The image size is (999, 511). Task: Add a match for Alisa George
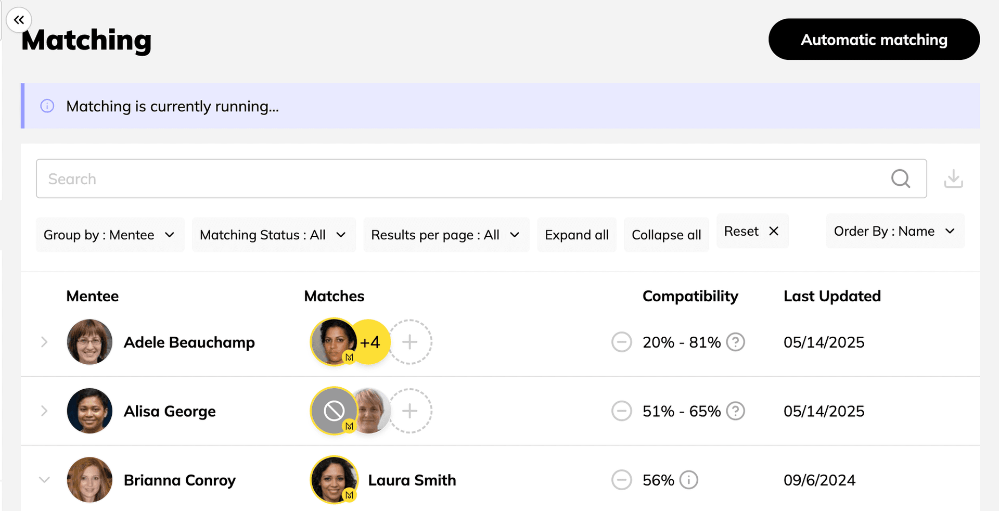click(410, 411)
